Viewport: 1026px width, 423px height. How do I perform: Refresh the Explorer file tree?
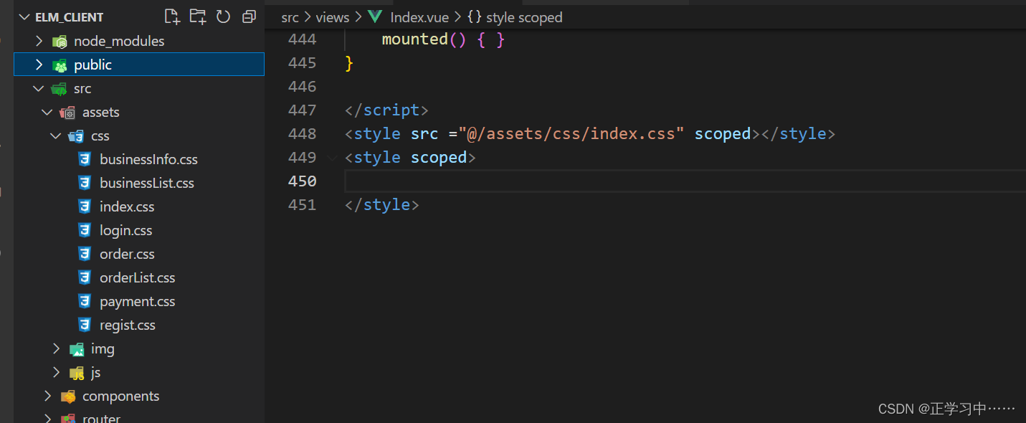223,16
